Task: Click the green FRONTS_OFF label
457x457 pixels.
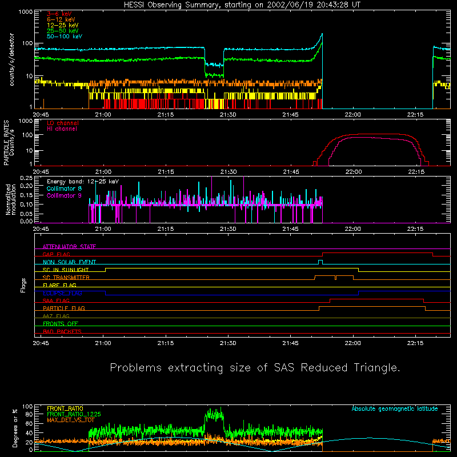Action: click(x=61, y=324)
